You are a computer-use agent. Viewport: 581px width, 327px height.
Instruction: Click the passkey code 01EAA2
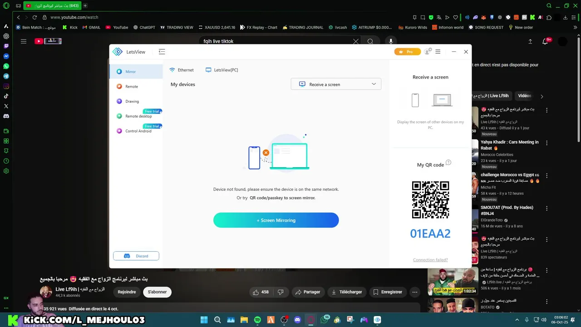point(430,233)
